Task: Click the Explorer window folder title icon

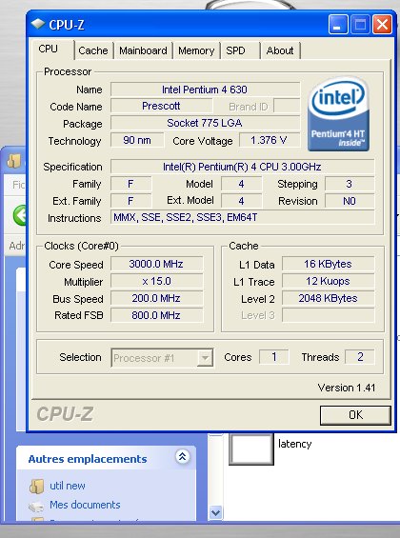Action: point(14,161)
